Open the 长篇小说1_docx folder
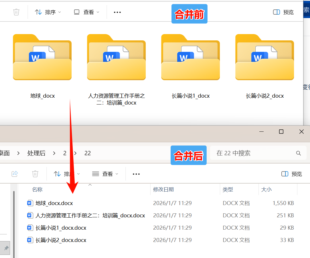This screenshot has width=310, height=258. (190, 57)
